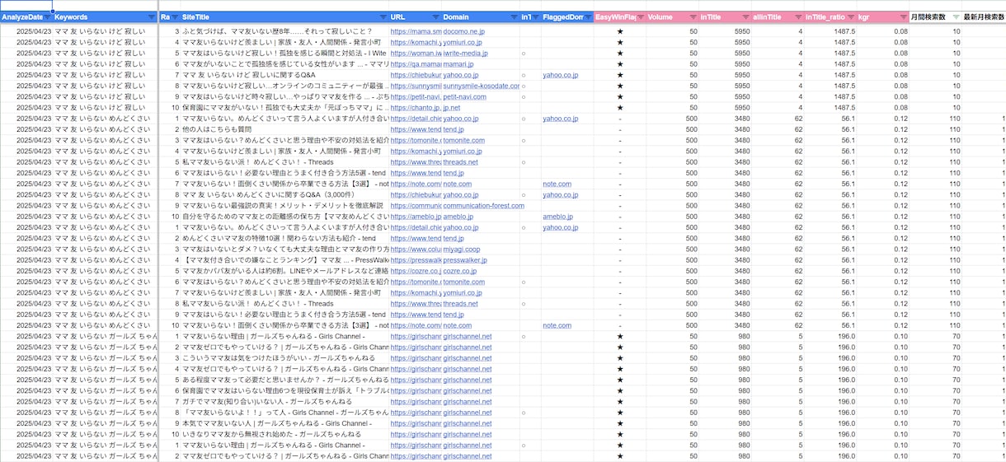Expand the 月間検索数 column filter dropdown
Viewport: 1006px width, 462px height.
click(956, 17)
